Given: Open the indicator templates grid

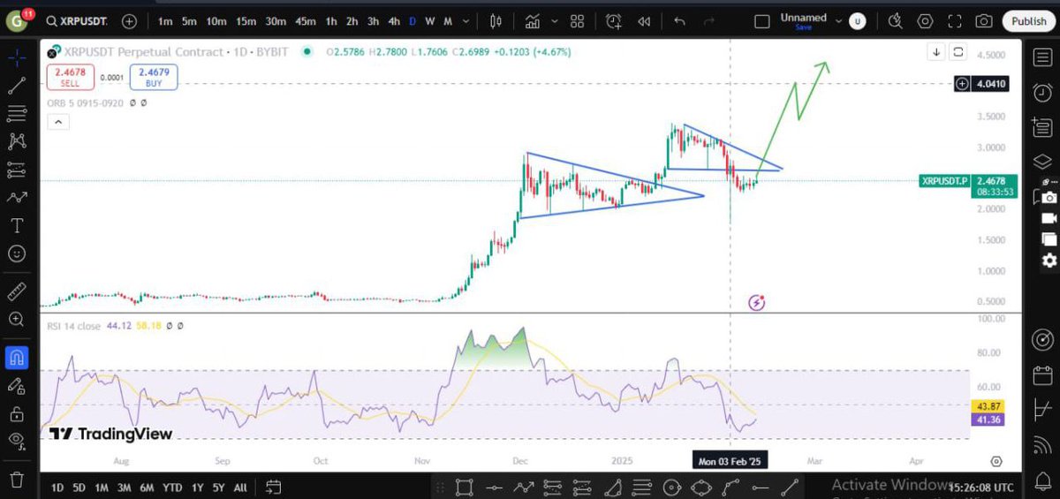Looking at the screenshot, I should pyautogui.click(x=578, y=21).
